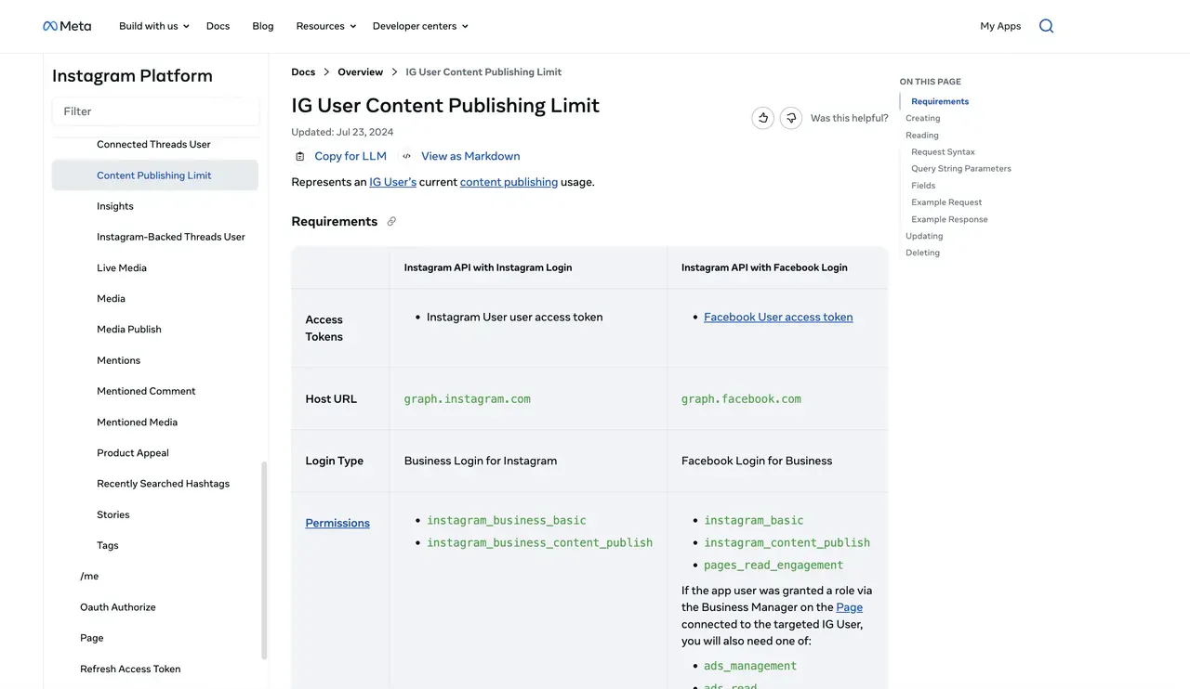
Task: Jump to Requirements in On This Page
Action: (940, 101)
